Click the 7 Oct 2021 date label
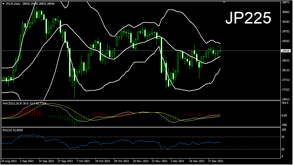Screen dimensions: 293x165 point(83,161)
